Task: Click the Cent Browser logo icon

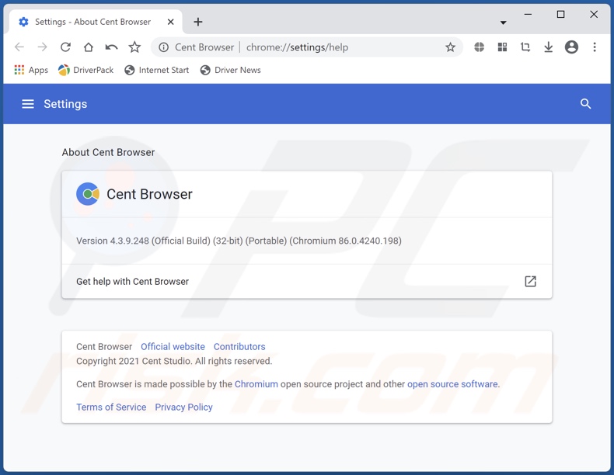Action: coord(88,194)
